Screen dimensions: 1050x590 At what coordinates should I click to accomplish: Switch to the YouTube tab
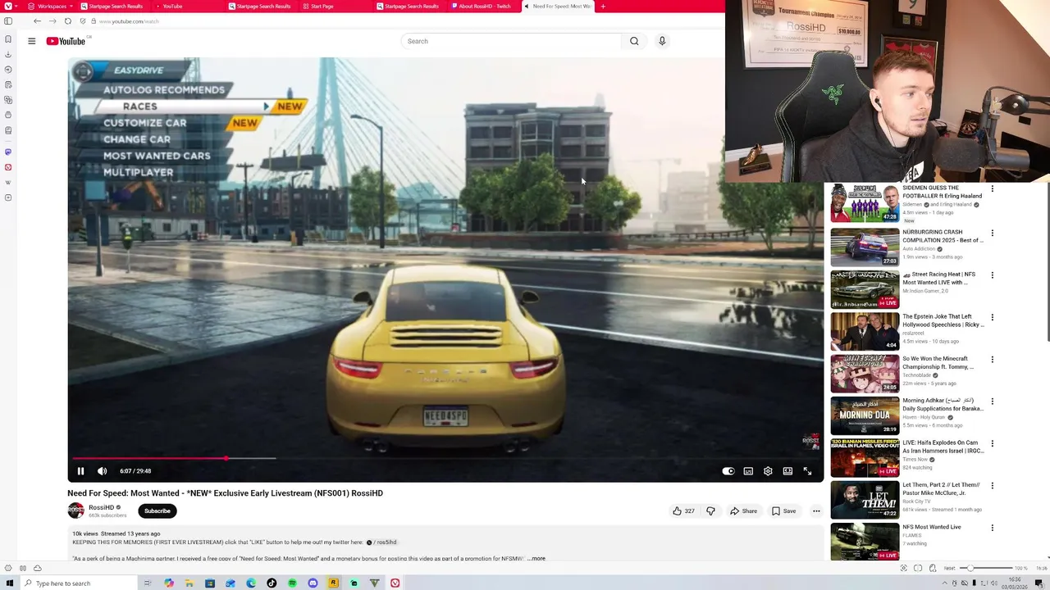point(172,6)
